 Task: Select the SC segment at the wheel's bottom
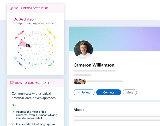[x=35, y=64]
